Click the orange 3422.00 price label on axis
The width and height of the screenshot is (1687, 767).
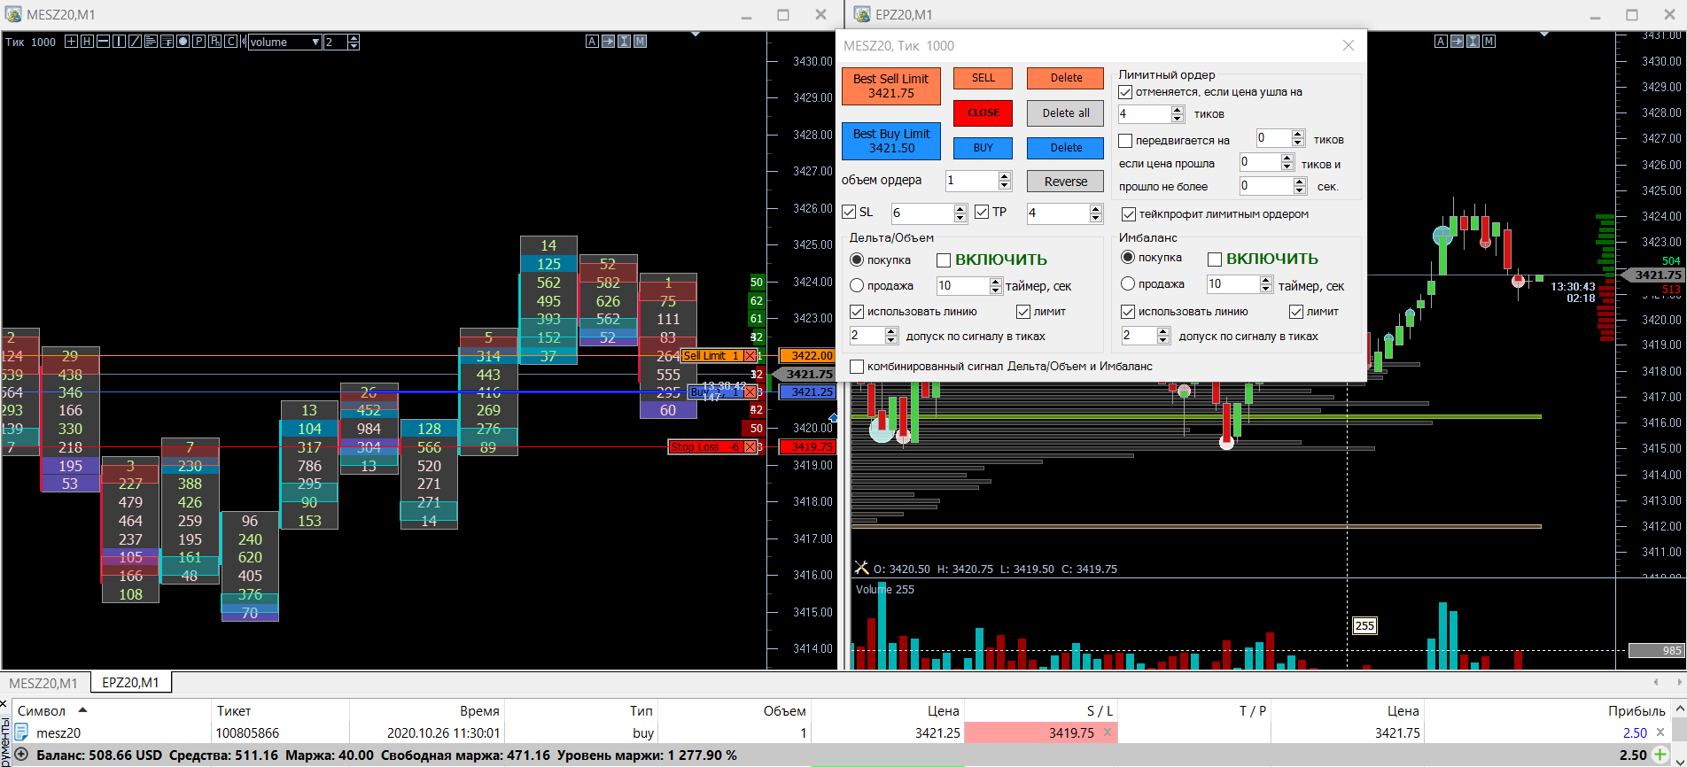coord(807,356)
